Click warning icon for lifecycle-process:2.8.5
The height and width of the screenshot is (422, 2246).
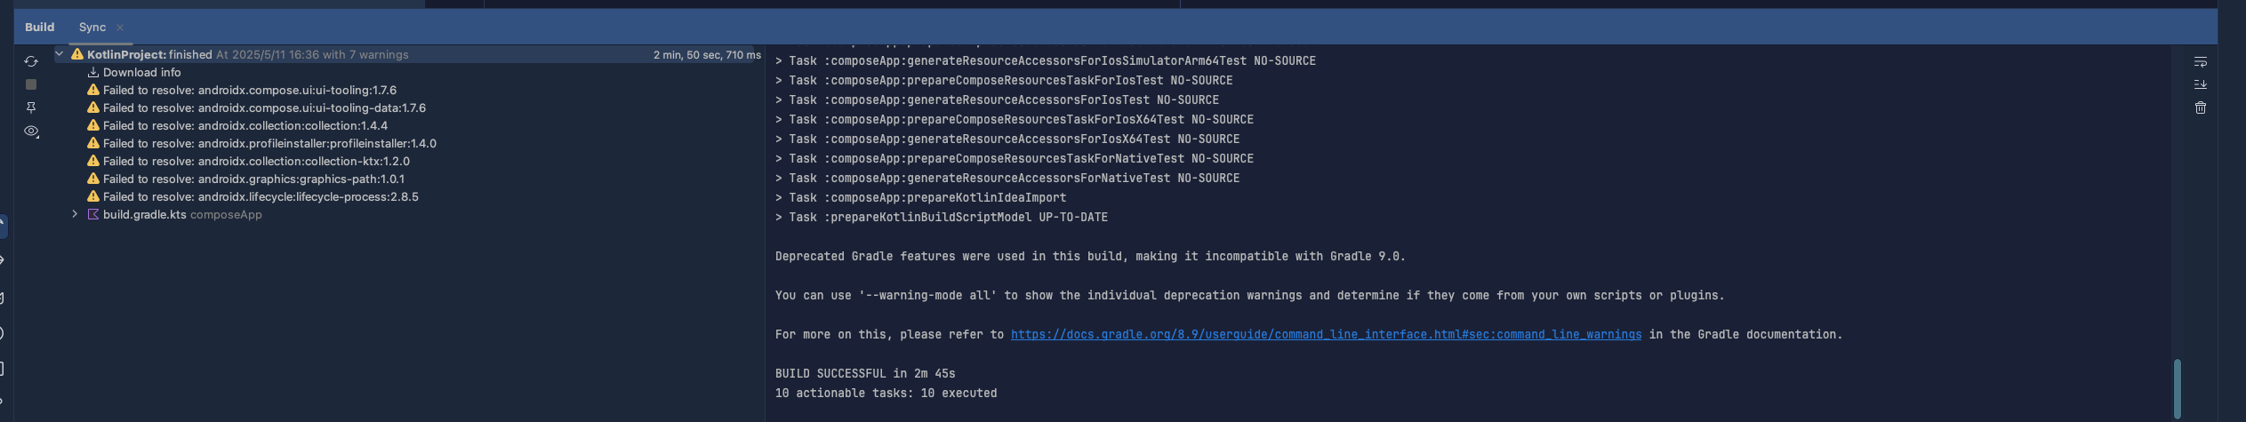point(92,196)
